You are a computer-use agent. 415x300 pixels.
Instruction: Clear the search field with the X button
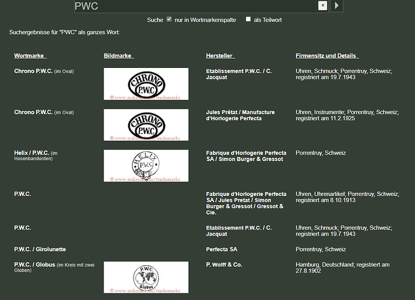coord(322,5)
